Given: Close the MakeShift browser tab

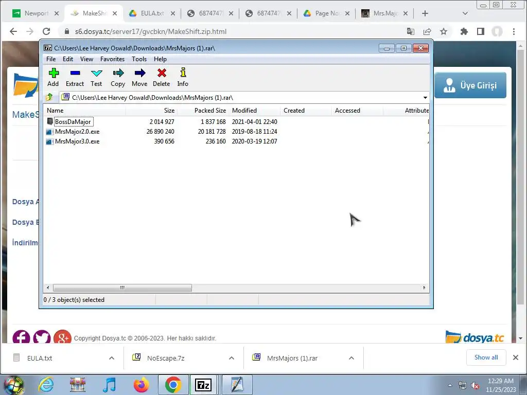Looking at the screenshot, I should pos(115,13).
